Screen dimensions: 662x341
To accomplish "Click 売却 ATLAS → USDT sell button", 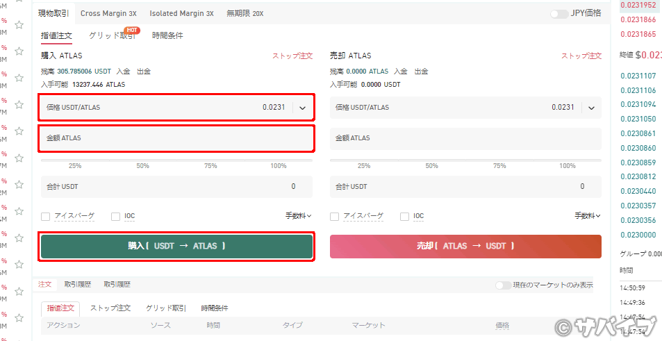I will tap(465, 246).
